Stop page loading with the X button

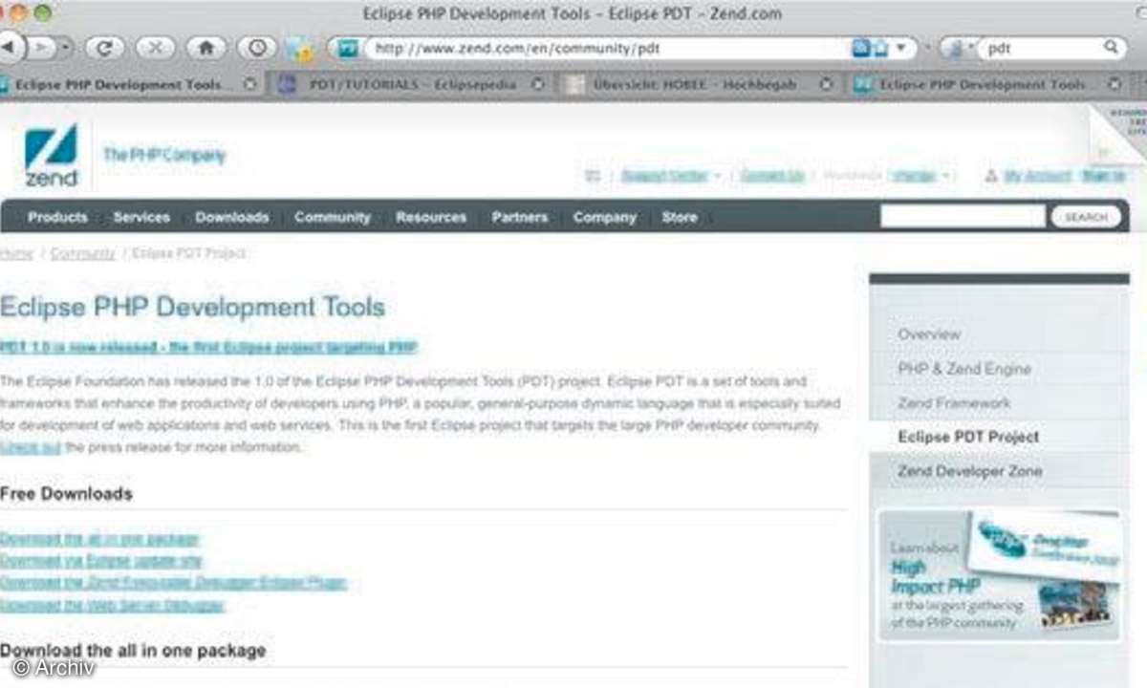point(155,47)
